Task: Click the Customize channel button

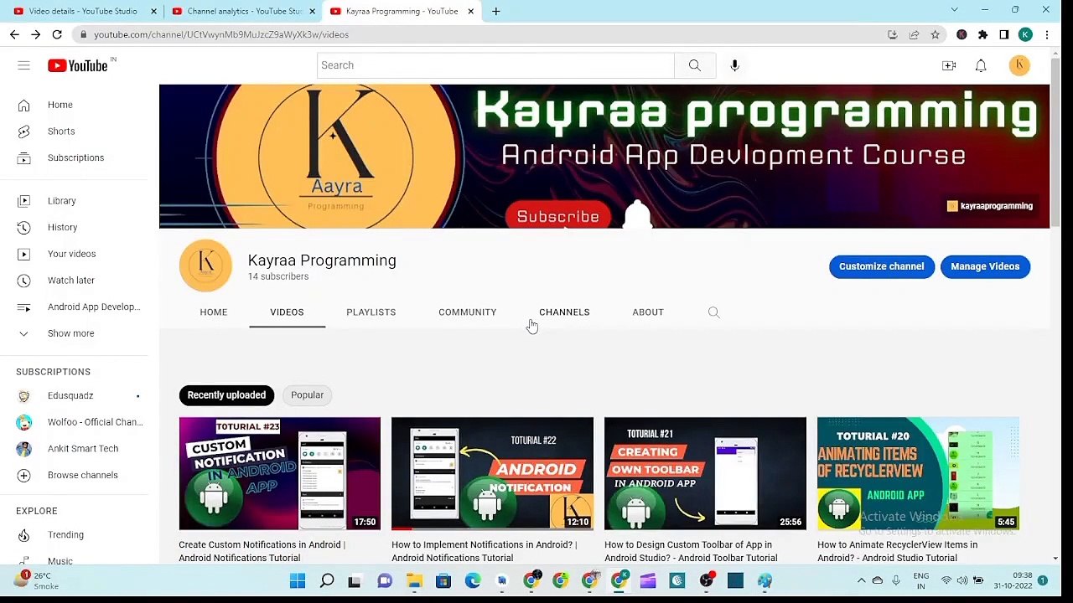Action: [x=881, y=266]
